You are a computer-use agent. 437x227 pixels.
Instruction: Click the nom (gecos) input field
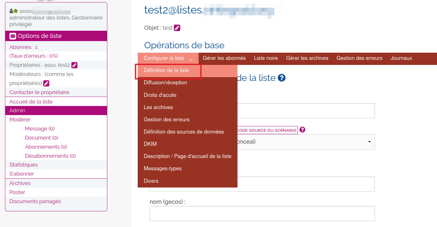[262, 214]
